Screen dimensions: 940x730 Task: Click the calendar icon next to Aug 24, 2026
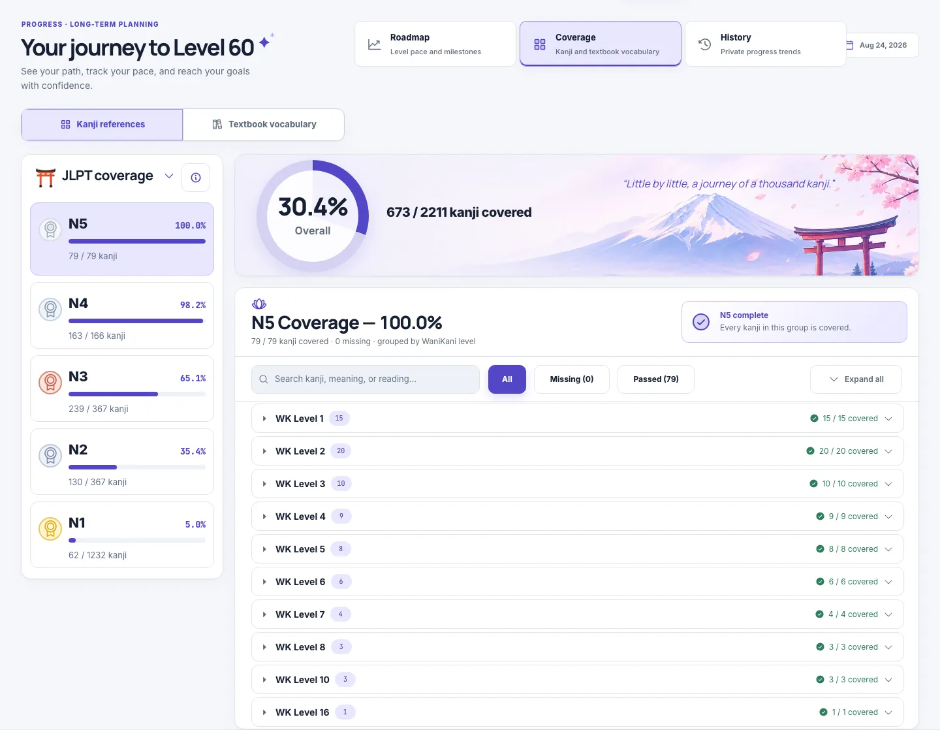click(x=850, y=45)
